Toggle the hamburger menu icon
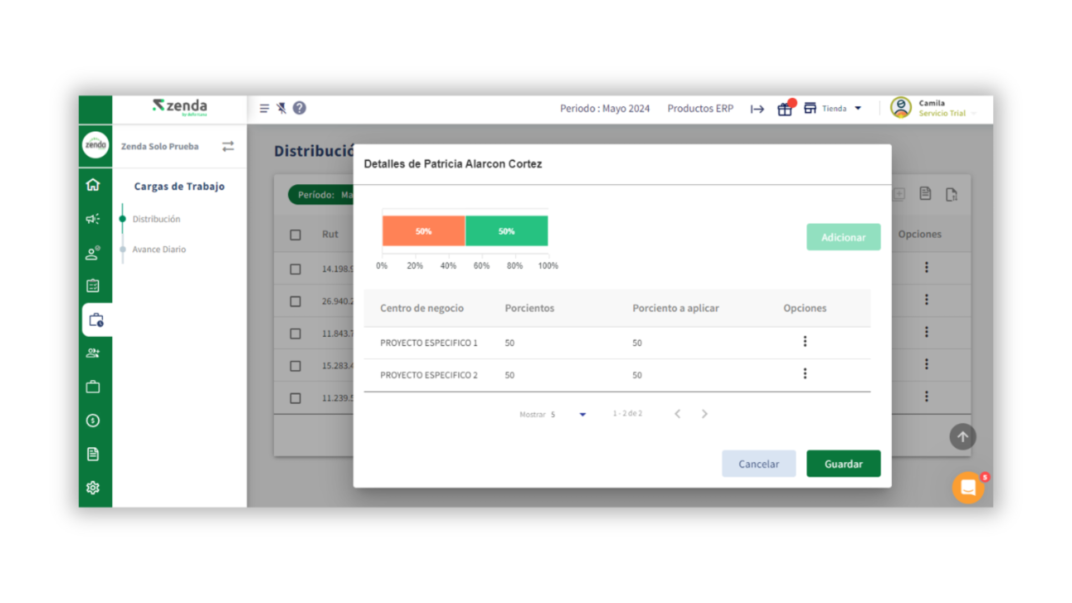 click(x=264, y=108)
